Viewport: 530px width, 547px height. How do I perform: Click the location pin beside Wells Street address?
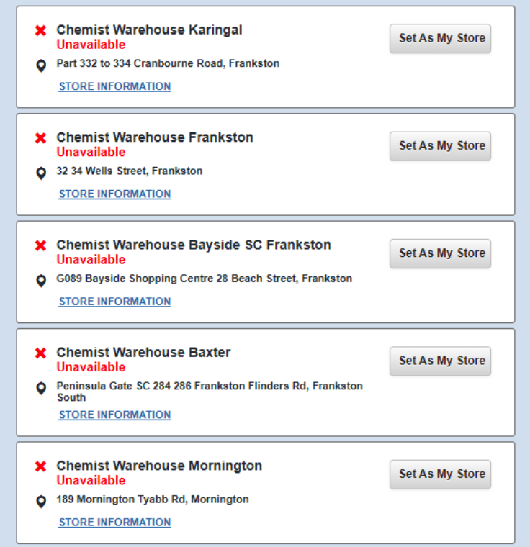41,173
